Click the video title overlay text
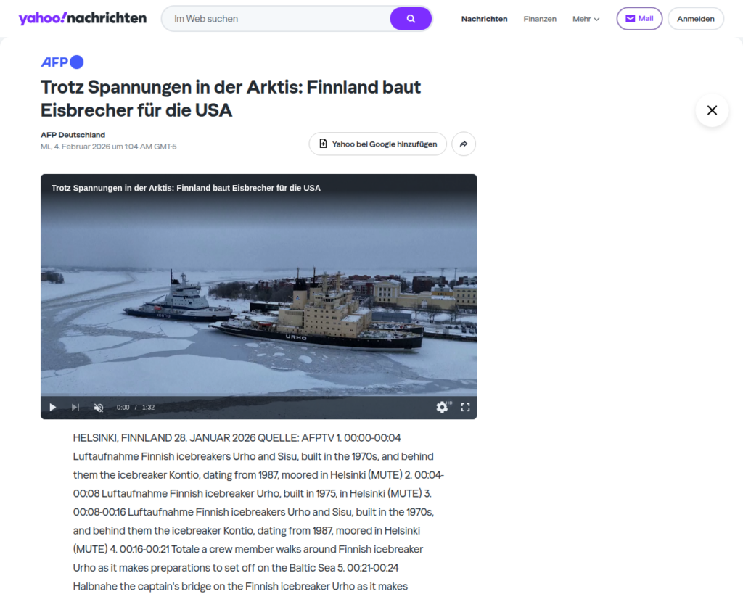 click(x=186, y=188)
